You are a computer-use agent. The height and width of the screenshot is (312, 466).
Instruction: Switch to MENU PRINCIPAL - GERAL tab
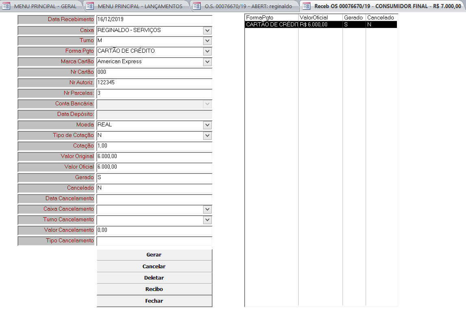(45, 6)
